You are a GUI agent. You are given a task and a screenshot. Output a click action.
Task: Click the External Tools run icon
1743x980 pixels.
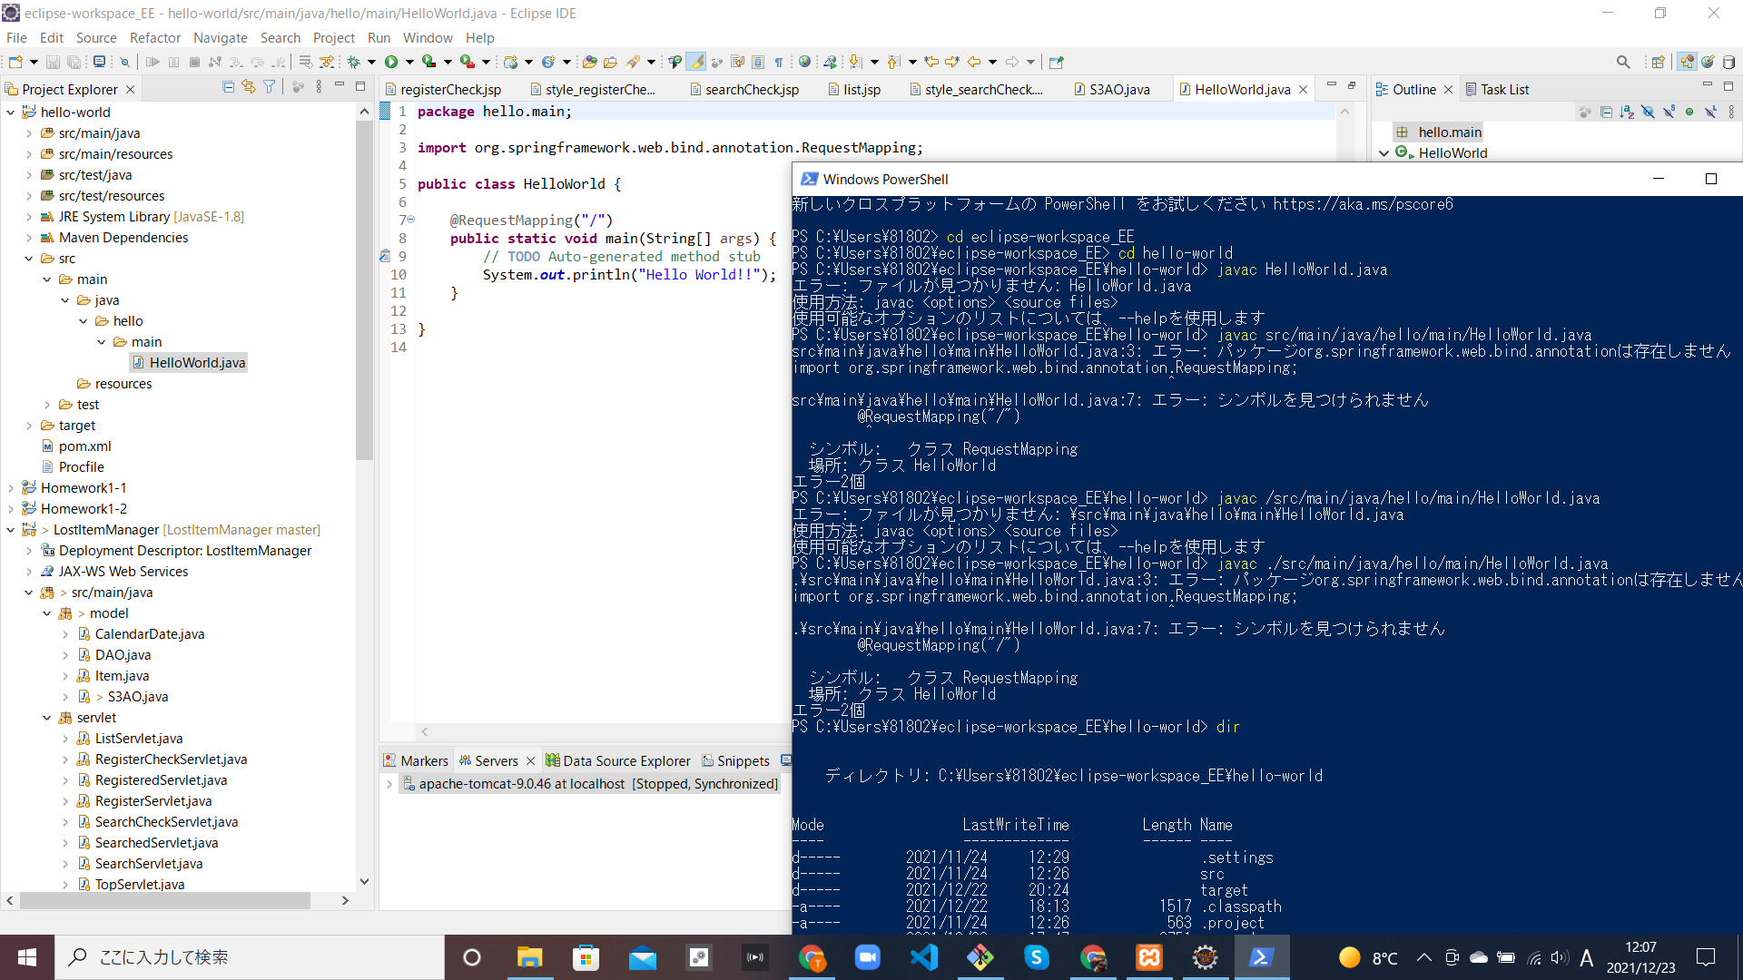tap(468, 62)
